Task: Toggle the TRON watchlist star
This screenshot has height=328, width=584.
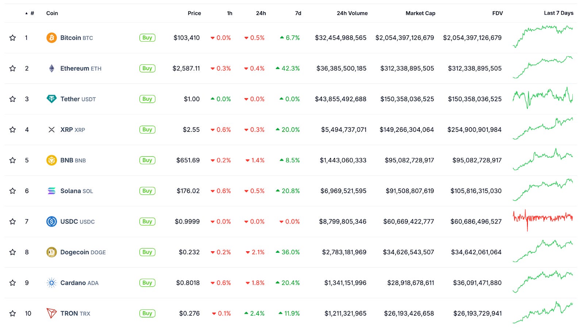Action: tap(13, 313)
